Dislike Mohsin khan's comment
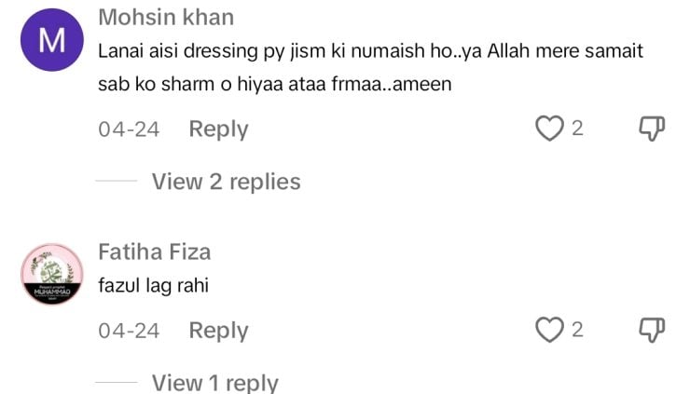The image size is (690, 394). (x=652, y=129)
